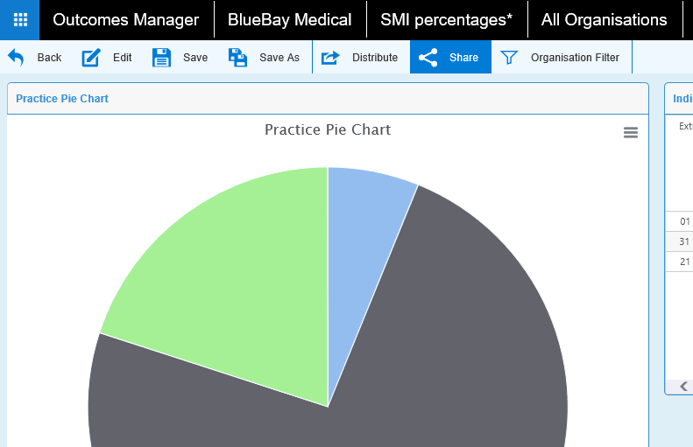
Task: Click the Edit pencil icon
Action: pos(92,58)
